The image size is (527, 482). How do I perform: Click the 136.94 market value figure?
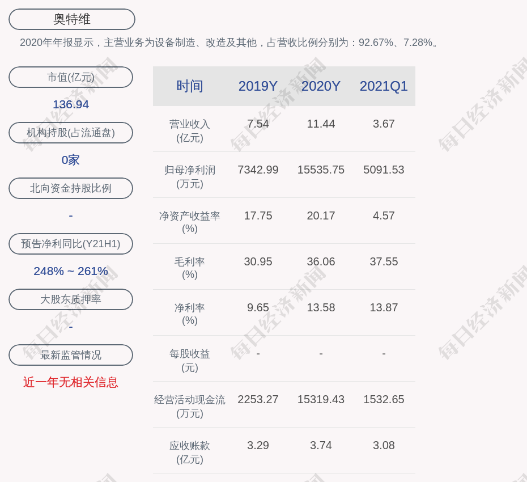tap(71, 104)
